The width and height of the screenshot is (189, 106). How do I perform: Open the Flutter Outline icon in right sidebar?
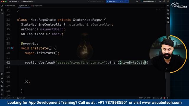pyautogui.click(x=168, y=18)
